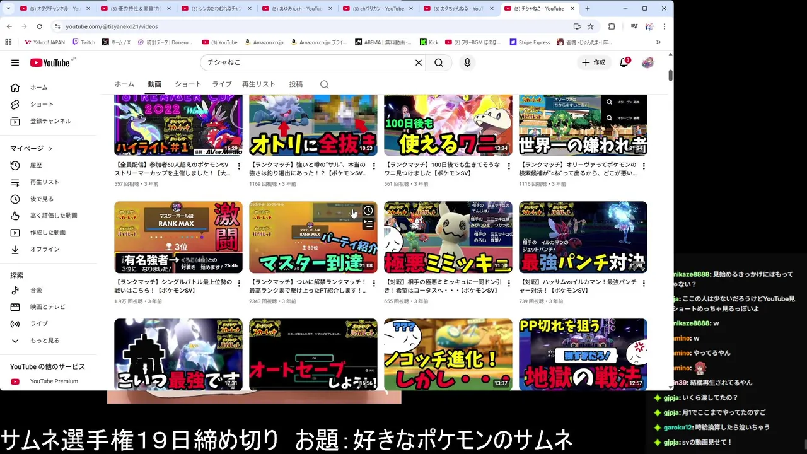The image size is (807, 454).
Task: Open 作成した動画 your videos
Action: point(49,232)
